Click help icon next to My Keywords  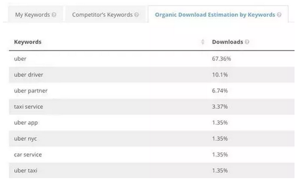(54, 15)
